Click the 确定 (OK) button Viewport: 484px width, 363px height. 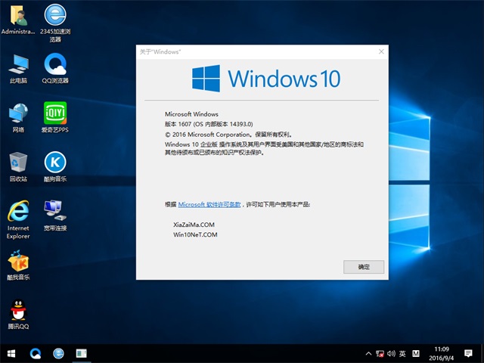364,267
